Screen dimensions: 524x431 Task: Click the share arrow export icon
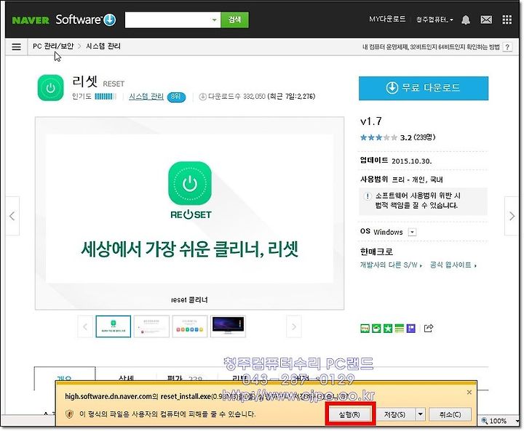429,329
